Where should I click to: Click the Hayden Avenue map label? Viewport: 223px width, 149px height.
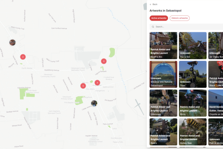click(91, 136)
